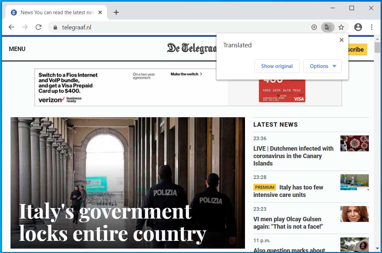This screenshot has height=253, width=382.
Task: Open the Chrome profile avatar icon
Action: [x=358, y=27]
